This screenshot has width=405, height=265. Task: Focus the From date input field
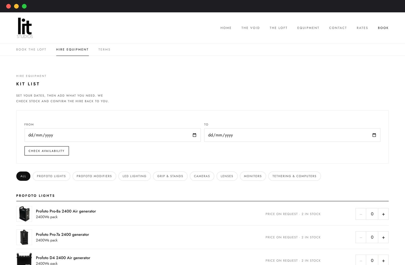[x=112, y=135]
